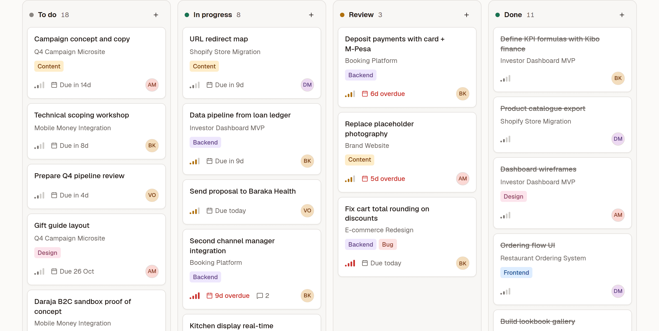Add a card to the Review column
This screenshot has width=659, height=331.
point(467,15)
